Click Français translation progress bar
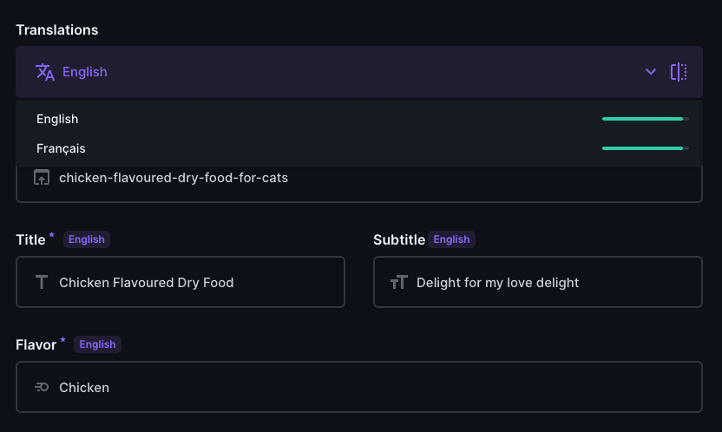This screenshot has width=722, height=432. click(x=646, y=148)
